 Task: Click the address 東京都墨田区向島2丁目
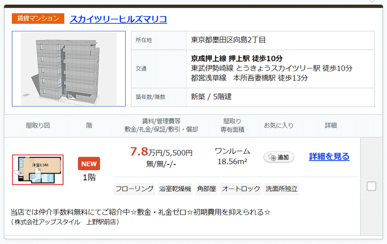[228, 40]
